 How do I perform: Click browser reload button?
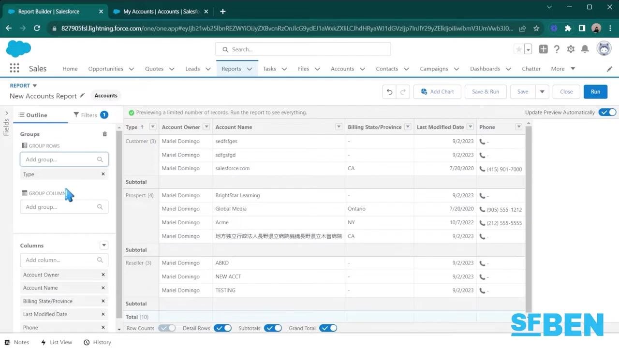(37, 29)
